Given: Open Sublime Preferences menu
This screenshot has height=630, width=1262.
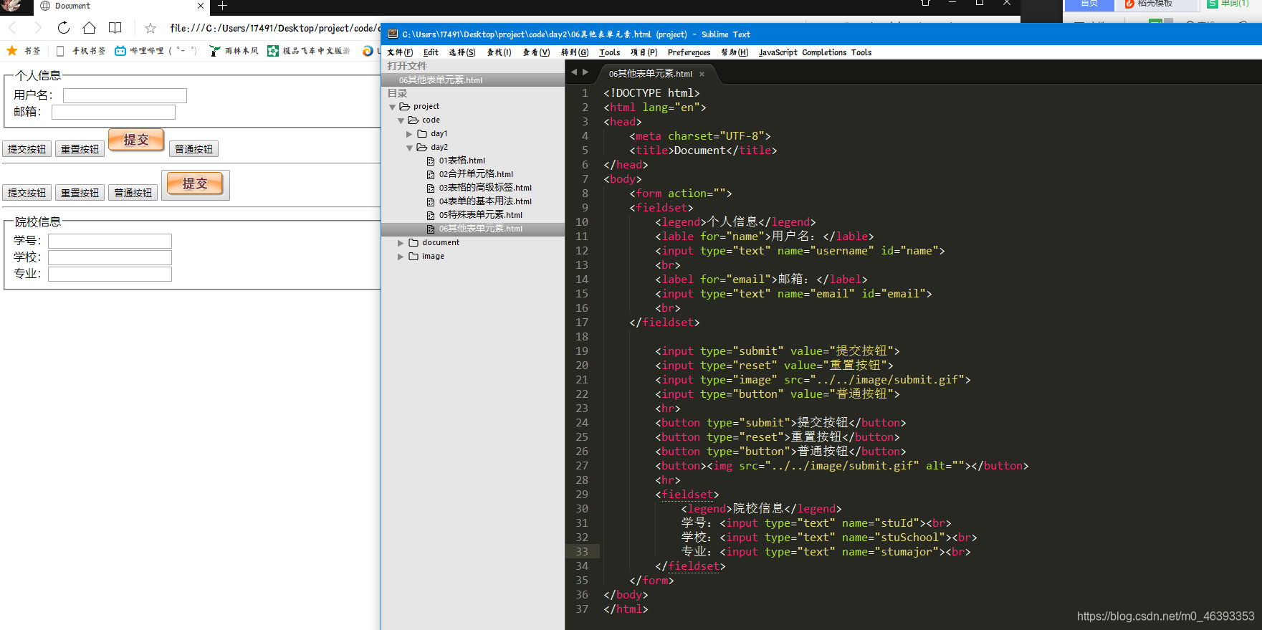Looking at the screenshot, I should coord(689,52).
